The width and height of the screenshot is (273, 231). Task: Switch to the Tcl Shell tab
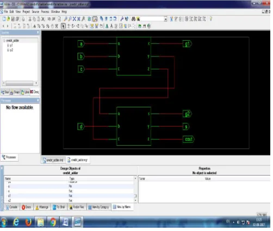(x=59, y=207)
